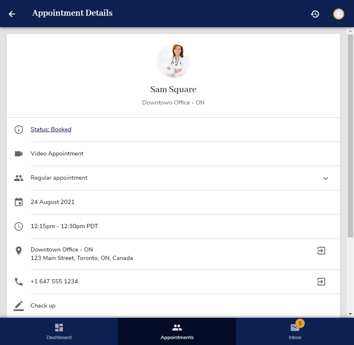
Task: Open appointment history via the restore icon
Action: tap(315, 14)
